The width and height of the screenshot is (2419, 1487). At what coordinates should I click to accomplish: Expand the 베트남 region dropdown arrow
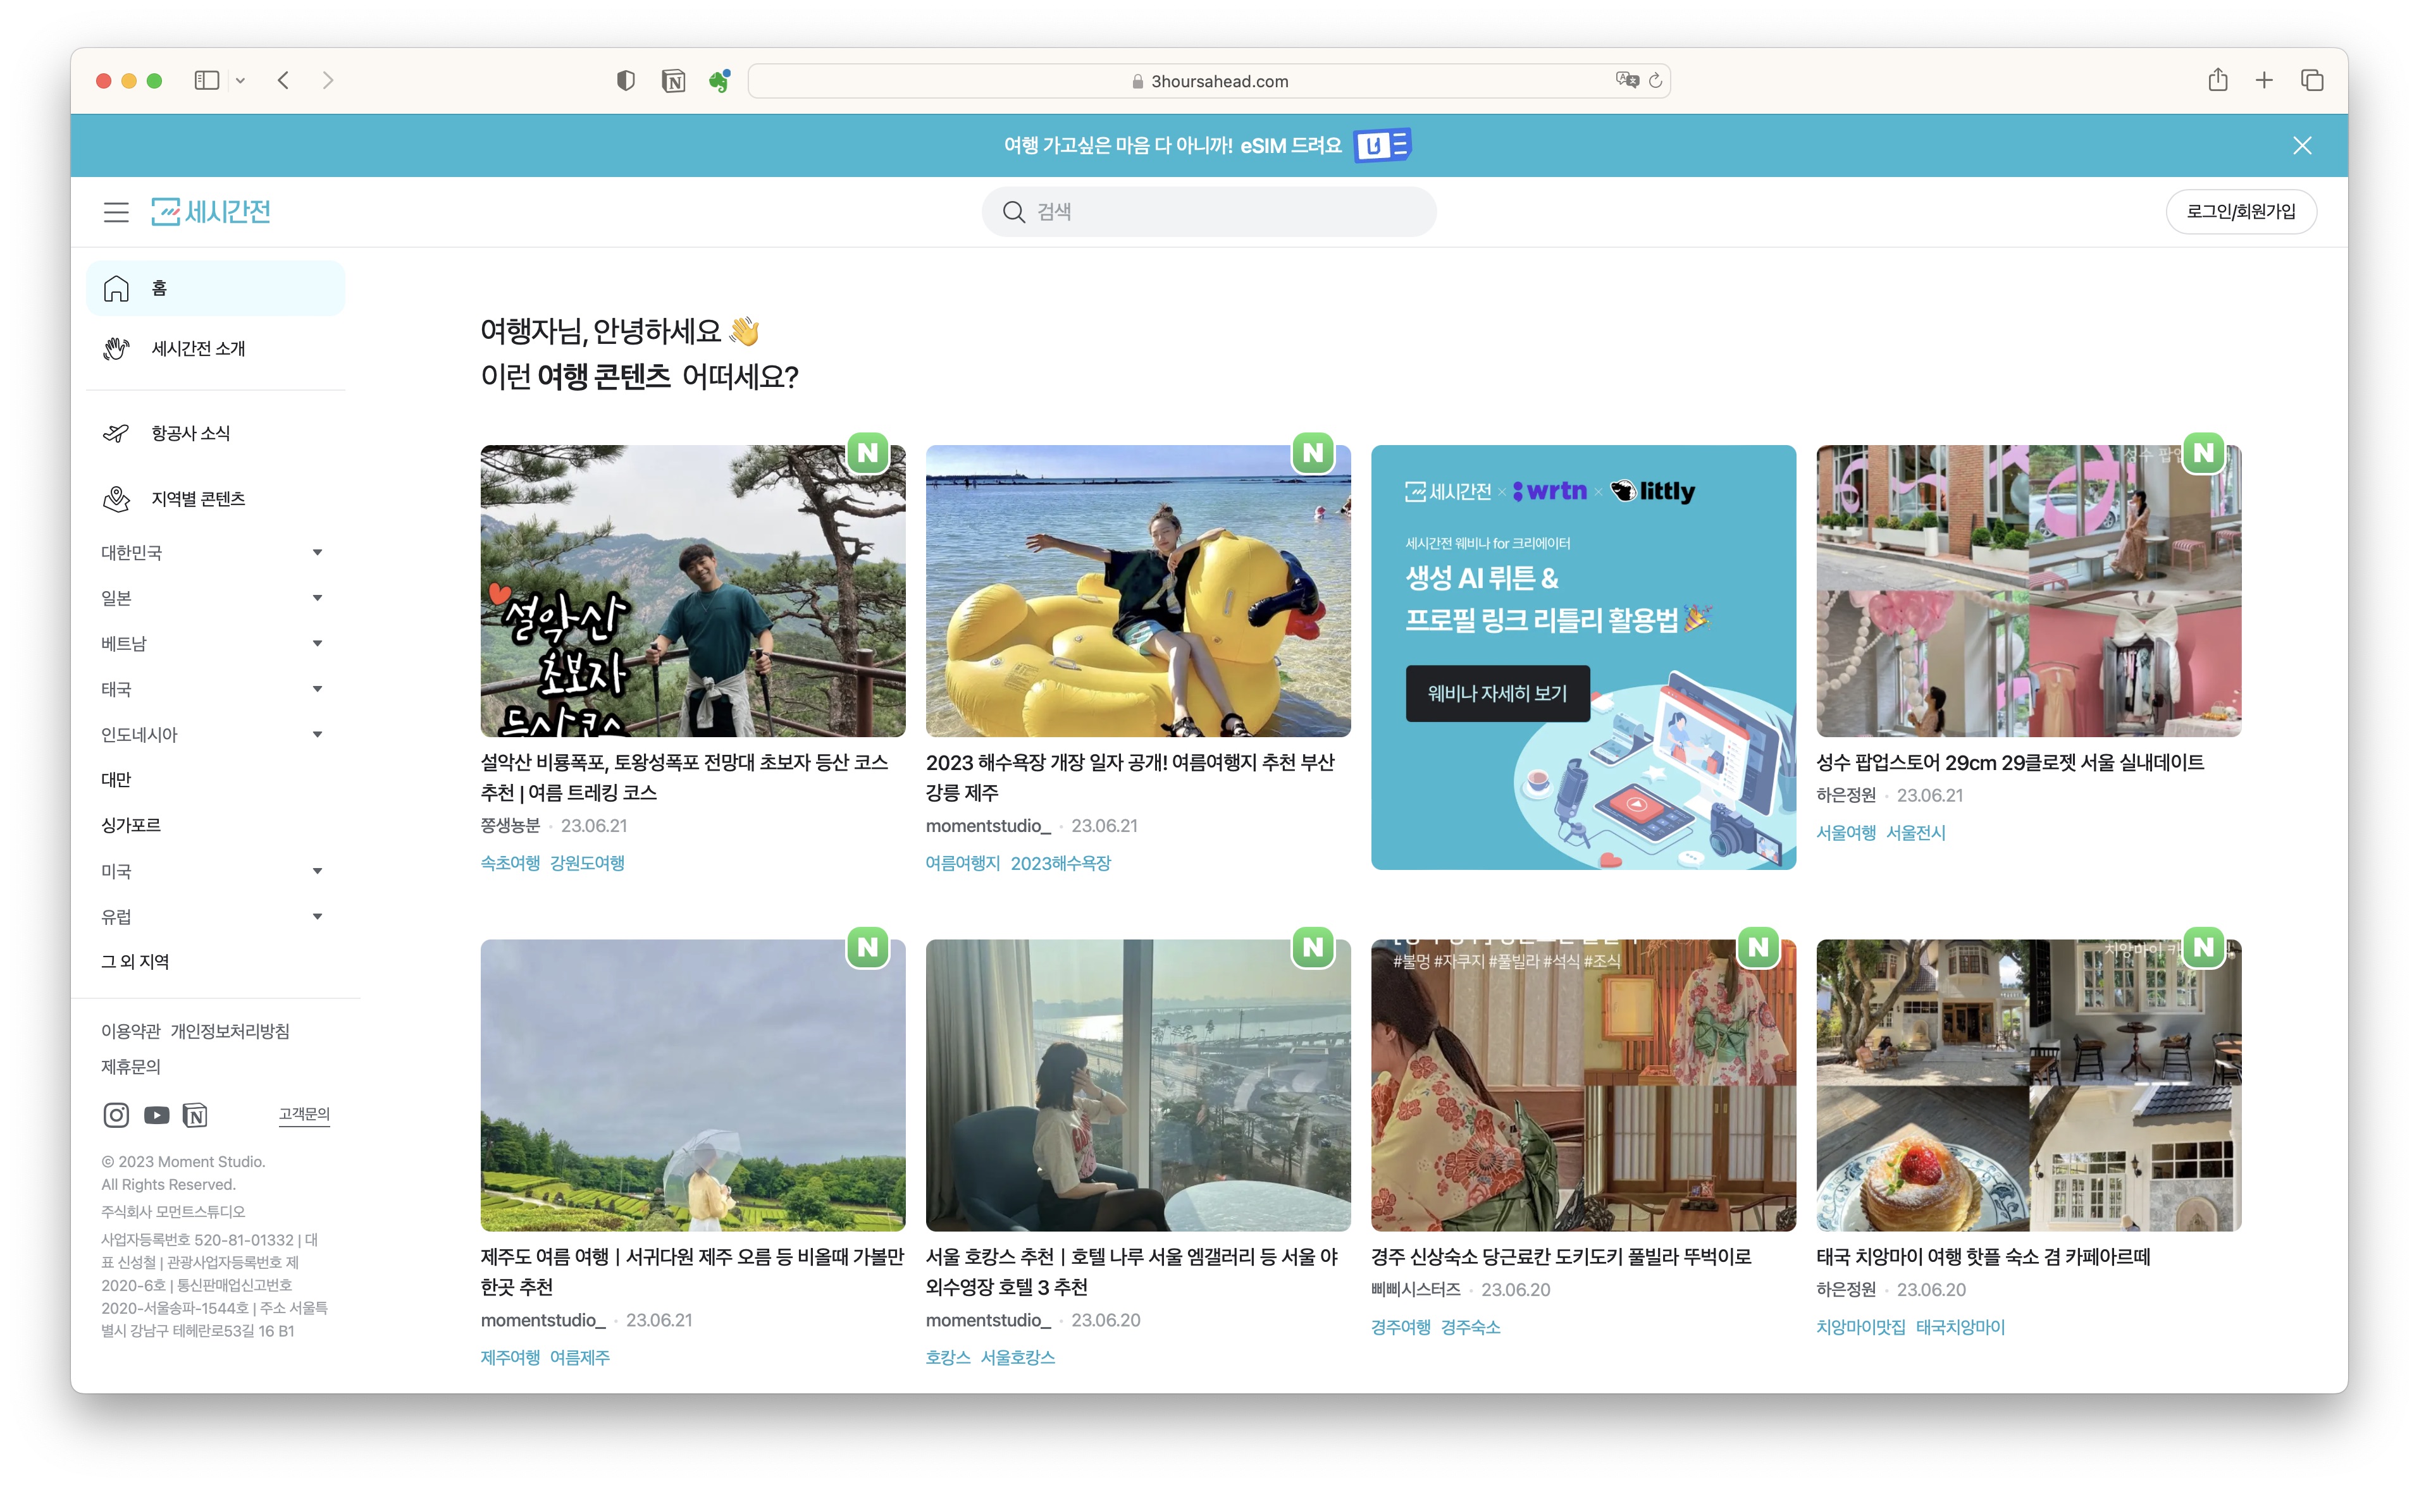[317, 643]
